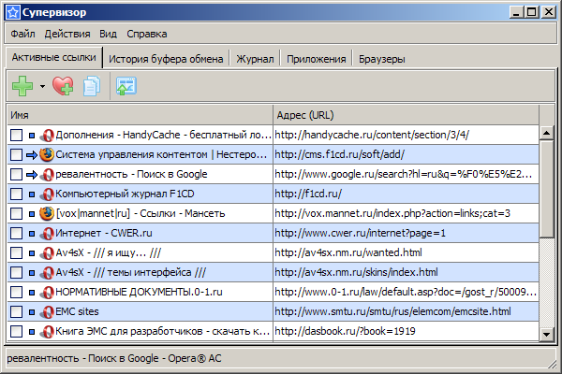Viewport: 562px width, 374px height.
Task: Click the green plus add link icon
Action: [x=22, y=86]
